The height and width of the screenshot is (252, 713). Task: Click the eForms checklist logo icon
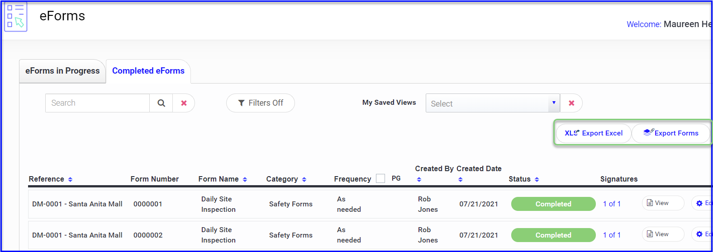pyautogui.click(x=16, y=17)
